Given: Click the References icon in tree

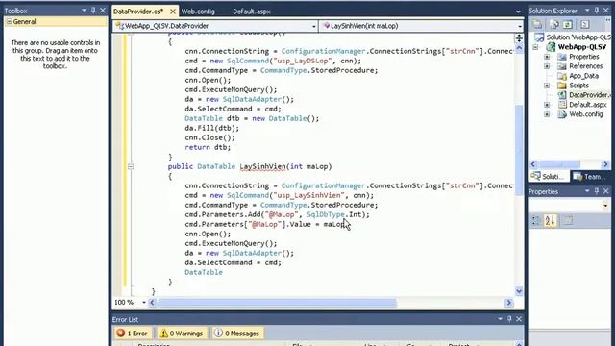Looking at the screenshot, I should (x=562, y=66).
